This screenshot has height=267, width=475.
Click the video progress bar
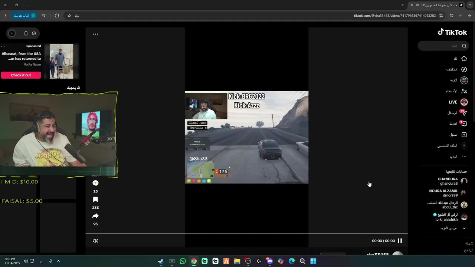coord(246,234)
